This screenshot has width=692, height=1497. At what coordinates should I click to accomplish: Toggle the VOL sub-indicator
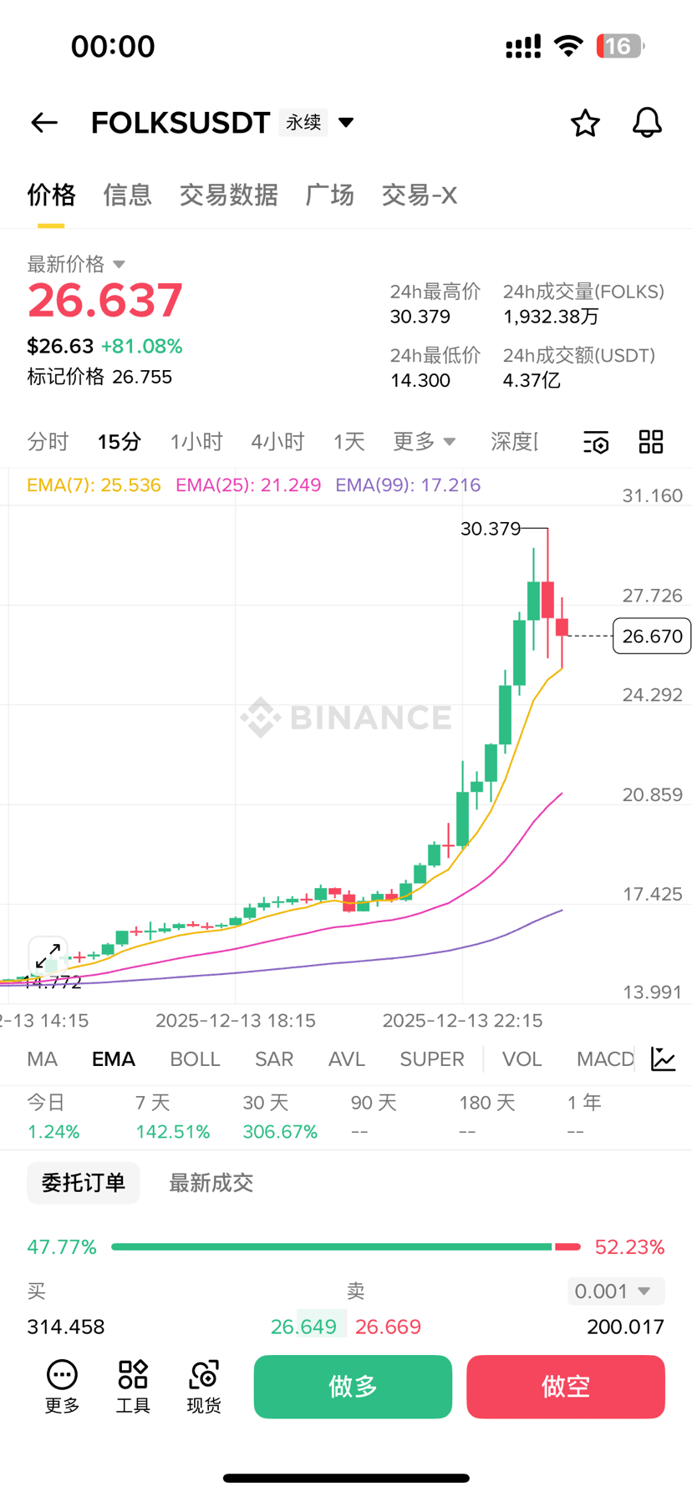[522, 1059]
